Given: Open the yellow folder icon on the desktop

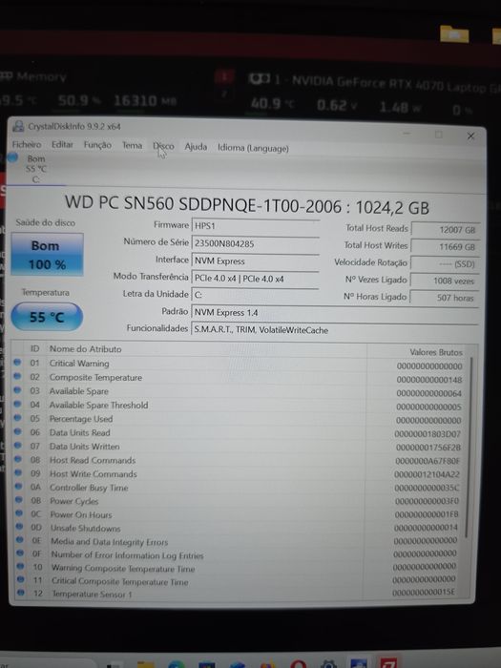Looking at the screenshot, I should click(454, 34).
